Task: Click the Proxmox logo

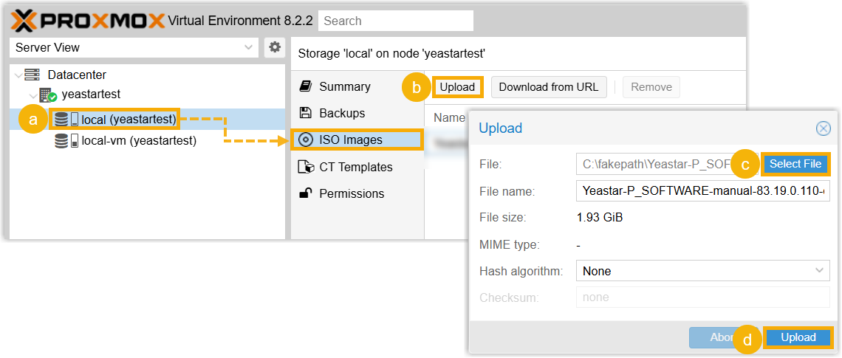Action: (x=88, y=21)
